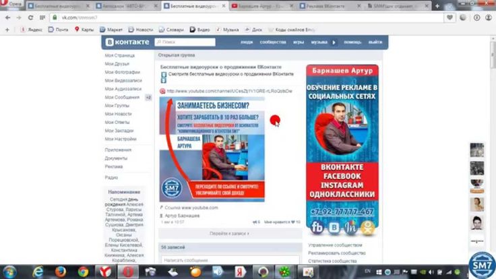Open the Windows Start button
The width and height of the screenshot is (496, 279).
(9, 272)
